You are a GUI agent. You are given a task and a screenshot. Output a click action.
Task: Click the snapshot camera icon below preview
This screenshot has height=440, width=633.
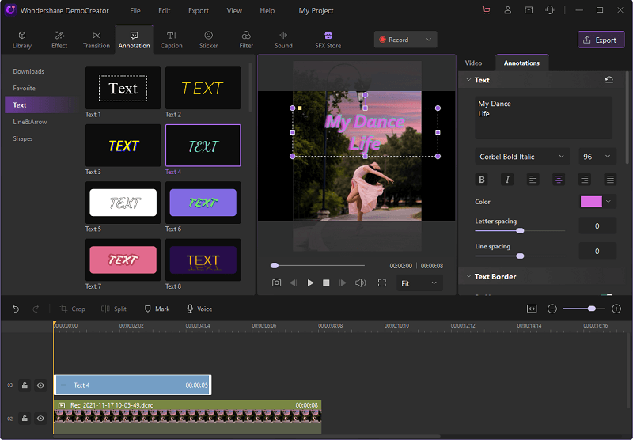tap(276, 283)
